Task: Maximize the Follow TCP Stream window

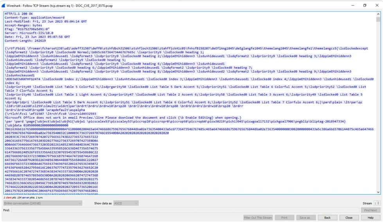Action: [365, 5]
